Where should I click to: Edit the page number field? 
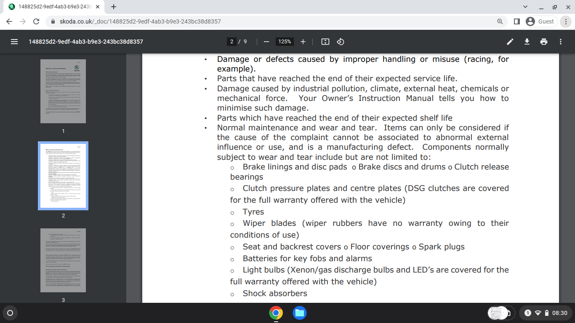(x=232, y=42)
